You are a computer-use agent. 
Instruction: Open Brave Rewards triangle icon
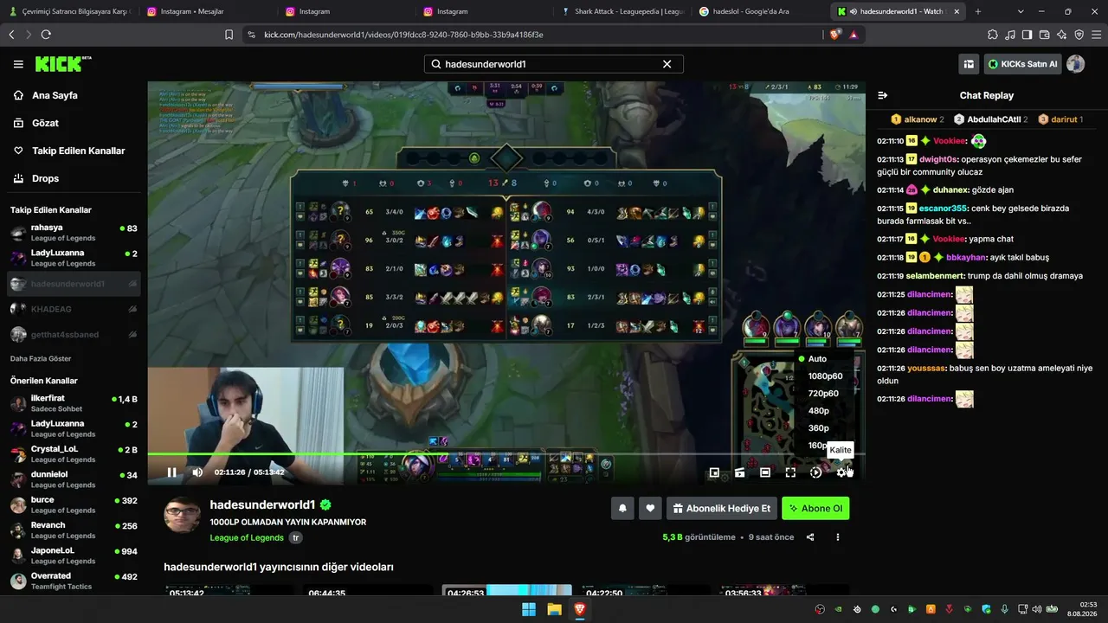point(854,35)
